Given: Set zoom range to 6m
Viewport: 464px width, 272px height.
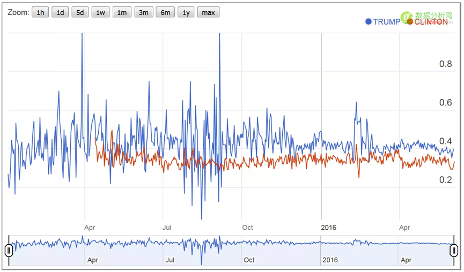Looking at the screenshot, I should 165,12.
